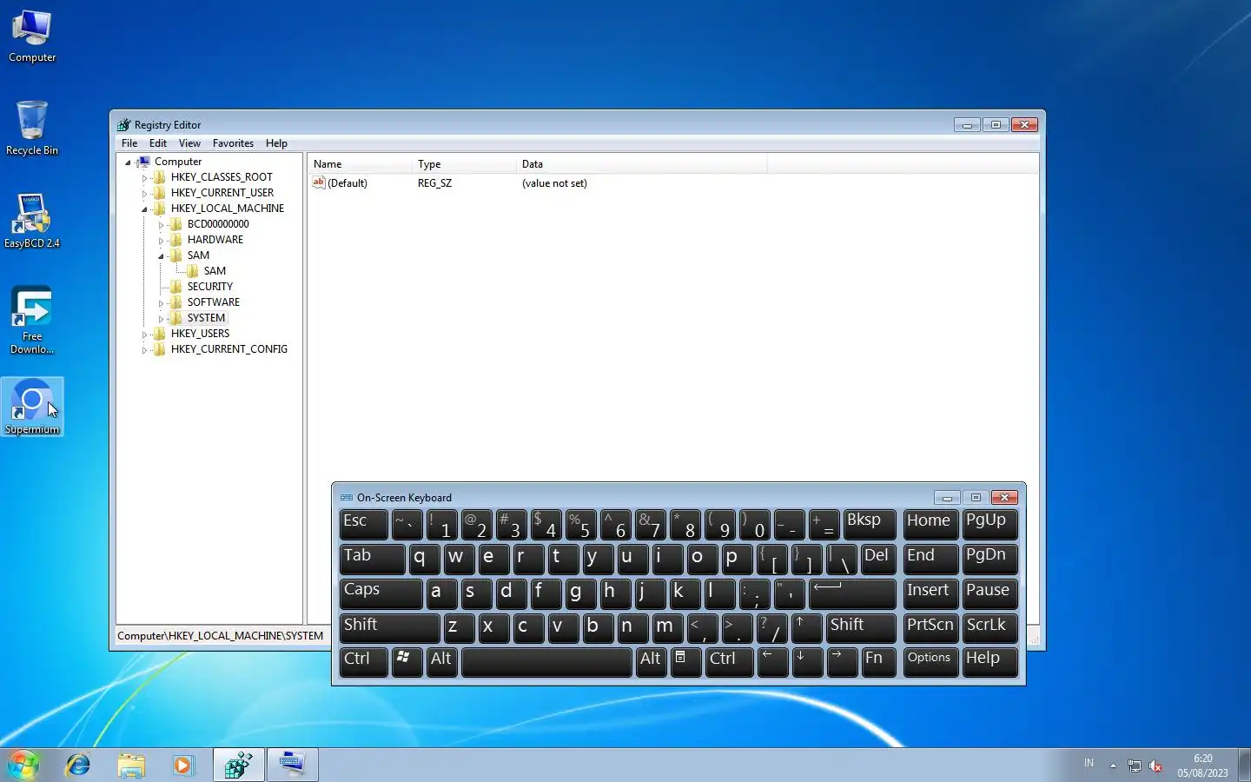Open Windows Explorer from the taskbar
This screenshot has width=1251, height=782.
click(x=131, y=765)
